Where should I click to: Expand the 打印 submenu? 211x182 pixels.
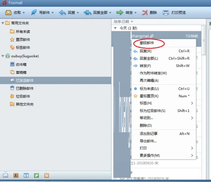pyautogui.click(x=164, y=148)
